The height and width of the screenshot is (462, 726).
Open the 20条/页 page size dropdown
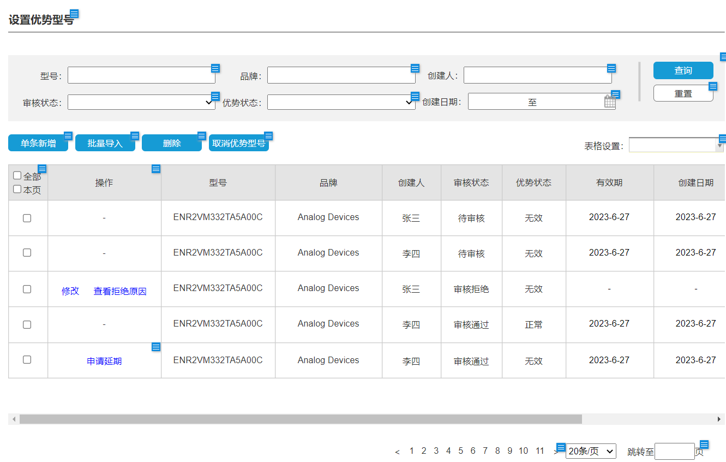tap(591, 451)
